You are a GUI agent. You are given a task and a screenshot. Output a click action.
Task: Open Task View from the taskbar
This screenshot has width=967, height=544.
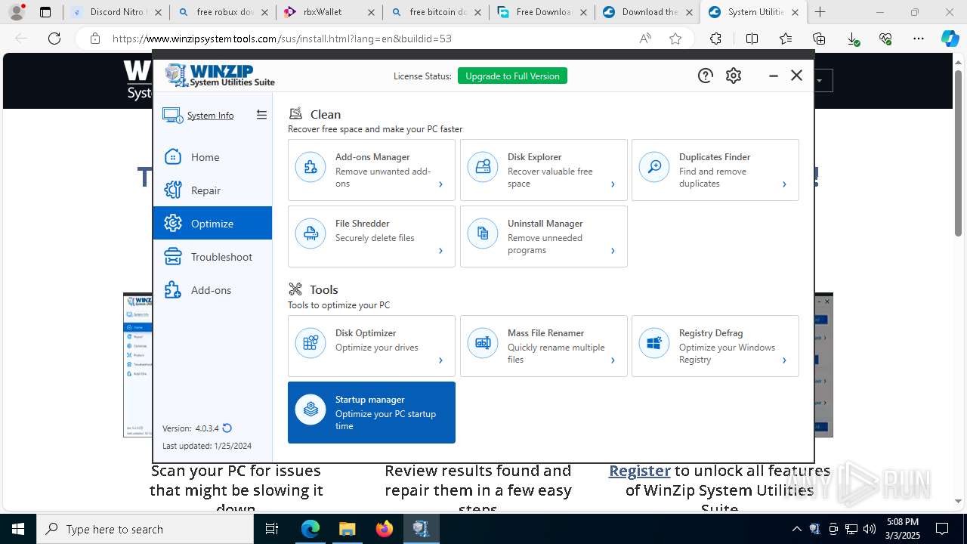[272, 529]
